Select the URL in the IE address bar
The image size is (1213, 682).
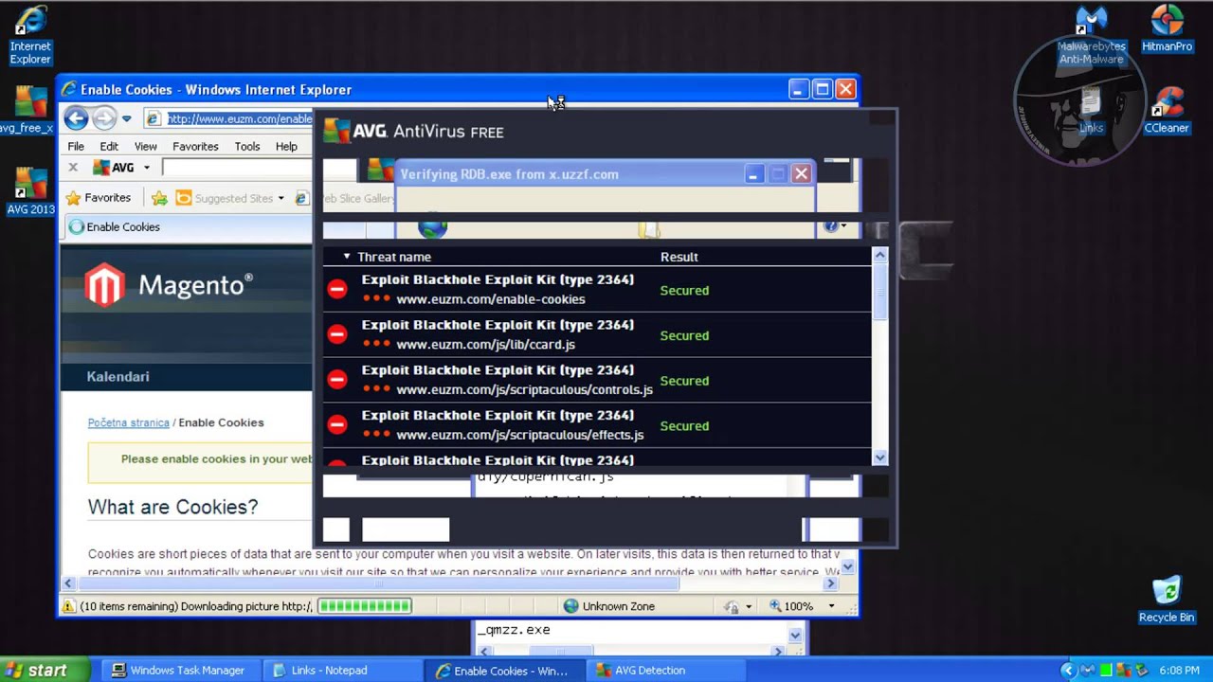point(240,118)
